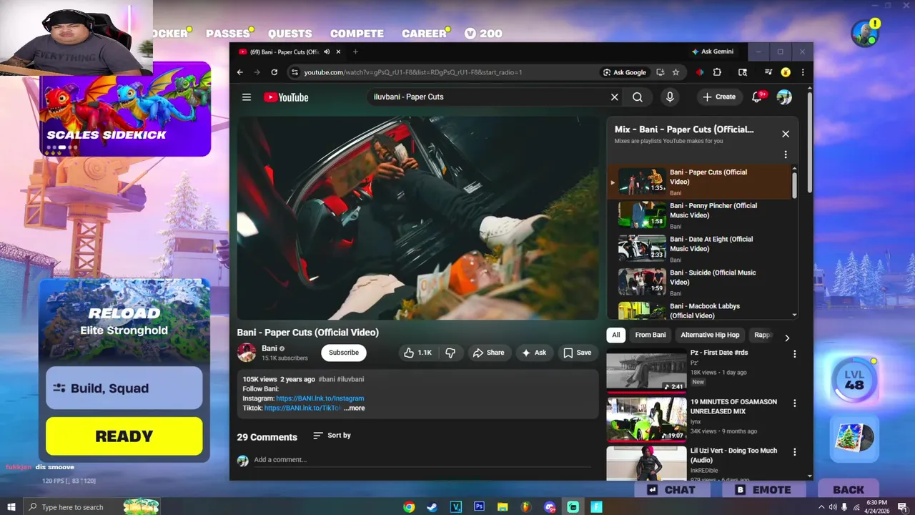This screenshot has height=515, width=915.
Task: Open Steam from the taskbar
Action: pos(432,507)
